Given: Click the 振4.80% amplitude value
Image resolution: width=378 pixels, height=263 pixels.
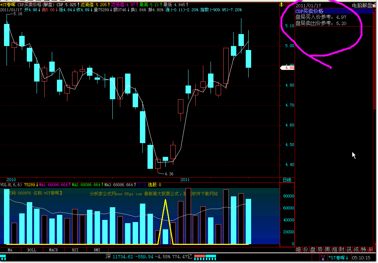Looking at the screenshot, I should click(155, 10).
